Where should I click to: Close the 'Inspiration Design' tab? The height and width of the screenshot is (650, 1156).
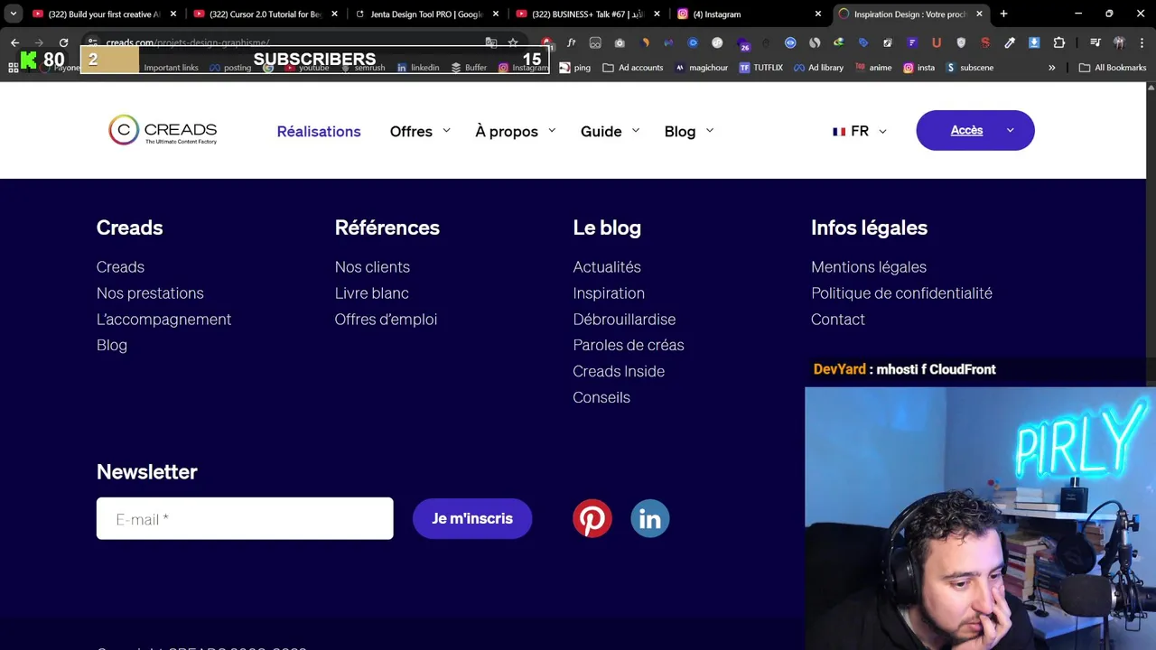(979, 14)
